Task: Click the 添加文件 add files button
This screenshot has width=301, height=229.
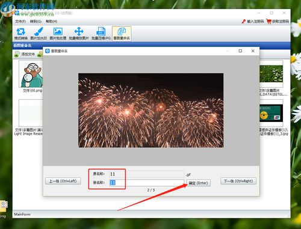Action: click(x=25, y=54)
